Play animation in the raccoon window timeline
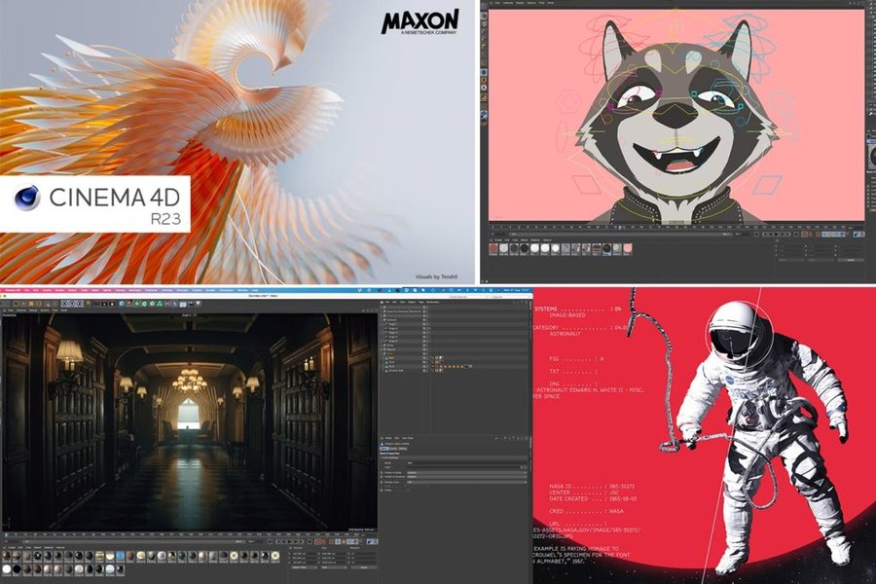This screenshot has height=584, width=876. [x=777, y=235]
